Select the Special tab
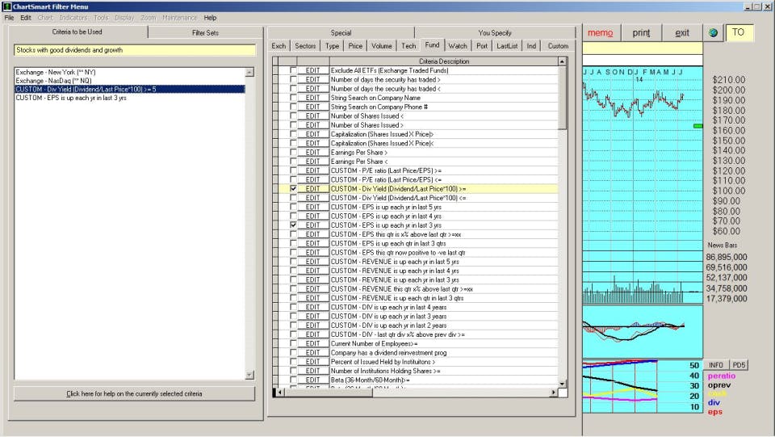This screenshot has height=437, width=775. [x=341, y=32]
